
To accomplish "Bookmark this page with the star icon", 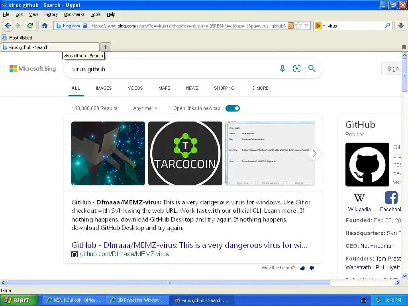I will [298, 25].
